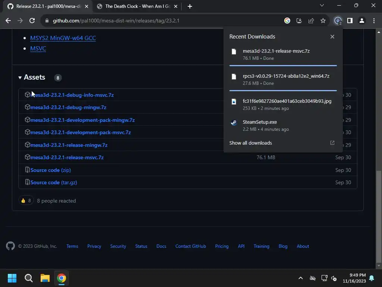The height and width of the screenshot is (287, 382).
Task: Open the Privacy footer link
Action: point(94,246)
